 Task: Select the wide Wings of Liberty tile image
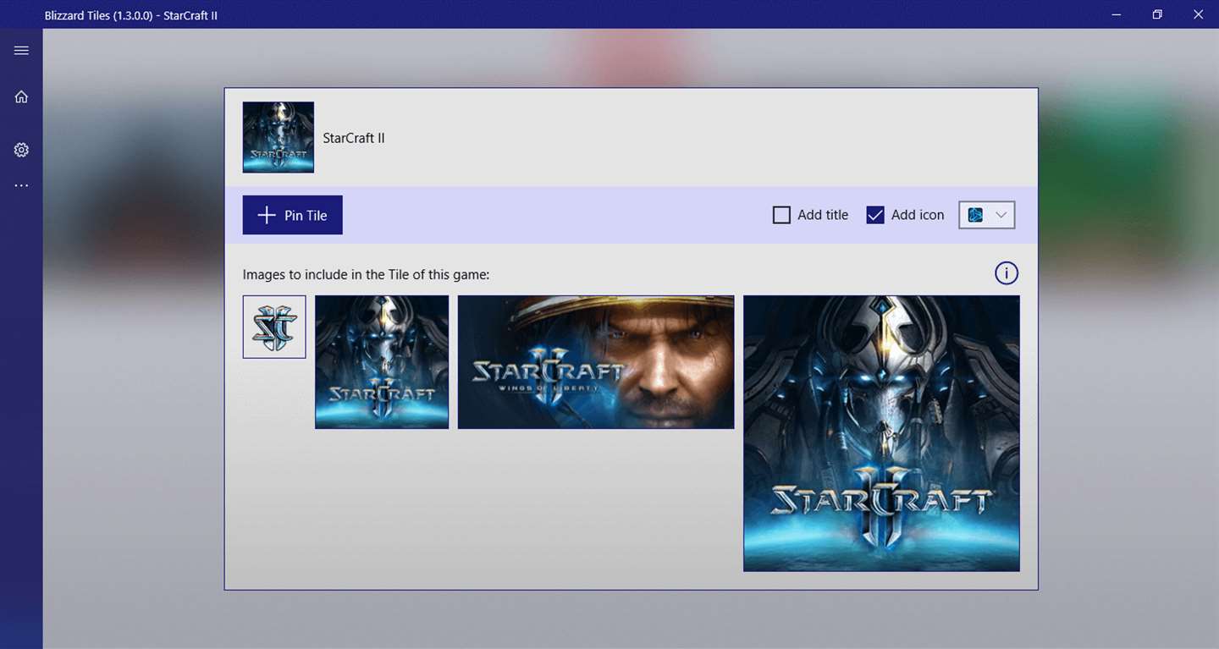(x=596, y=362)
